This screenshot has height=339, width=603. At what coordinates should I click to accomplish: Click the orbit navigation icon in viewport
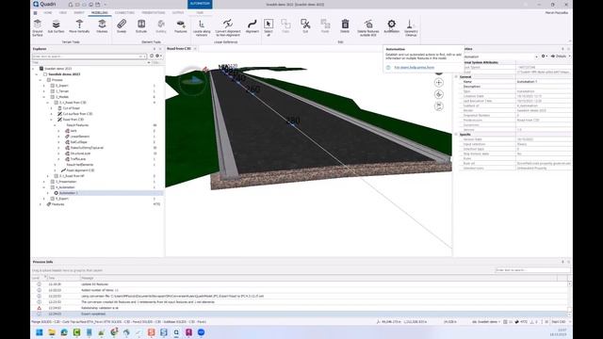pyautogui.click(x=439, y=94)
